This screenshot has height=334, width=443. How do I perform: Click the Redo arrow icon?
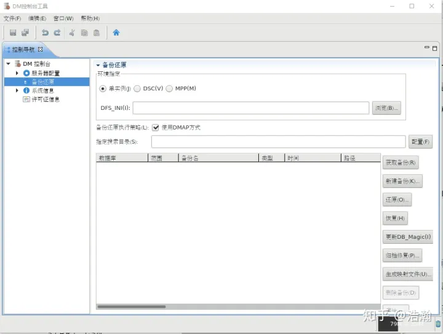click(x=57, y=33)
